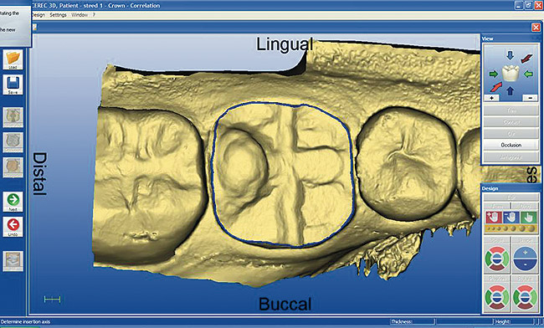The height and width of the screenshot is (328, 544).
Task: Open the Settings menu
Action: click(58, 15)
